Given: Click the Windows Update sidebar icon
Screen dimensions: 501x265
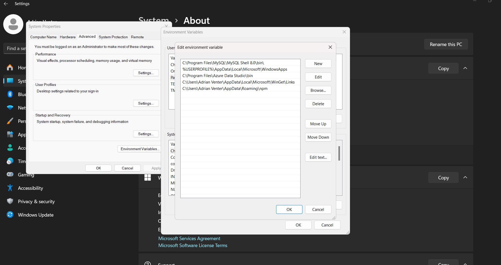Looking at the screenshot, I should point(10,215).
